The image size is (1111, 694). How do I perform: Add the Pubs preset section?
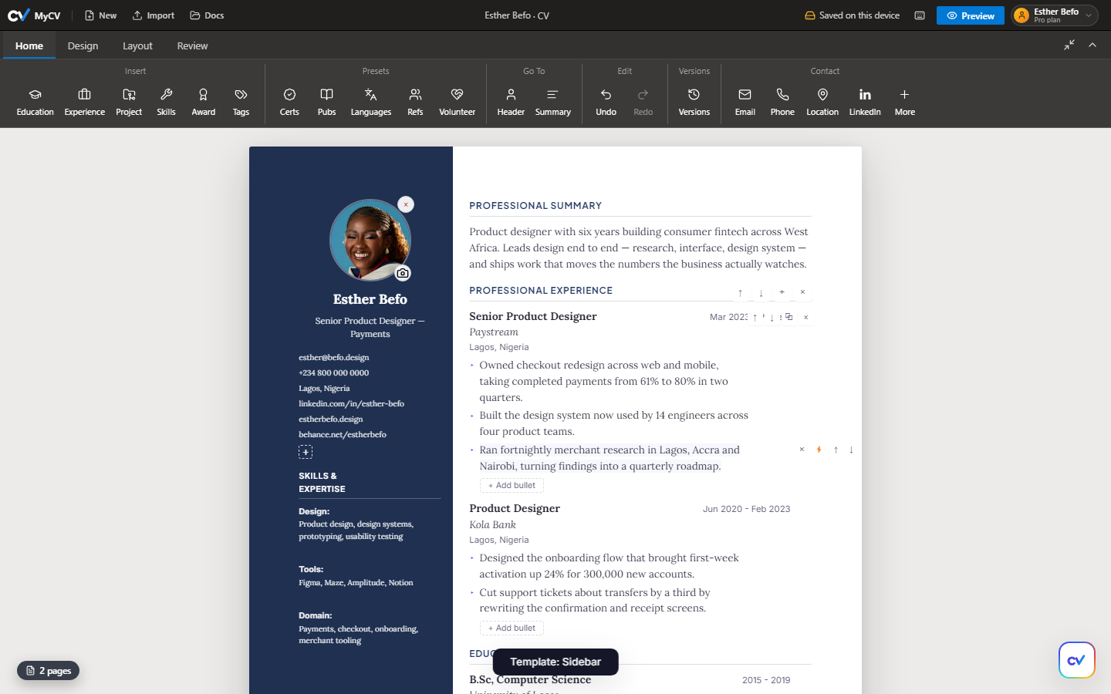tap(326, 102)
